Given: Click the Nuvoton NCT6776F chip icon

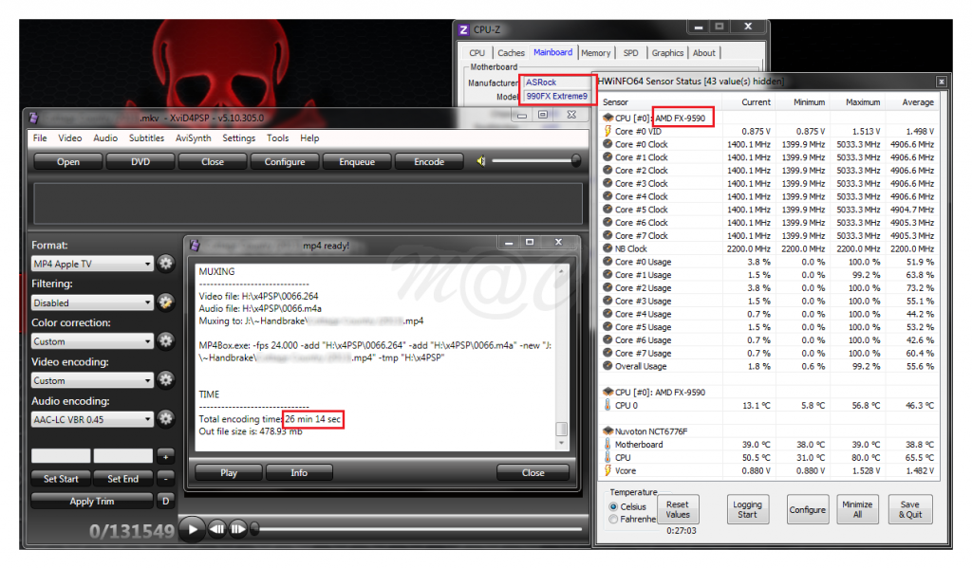Looking at the screenshot, I should click(x=607, y=431).
